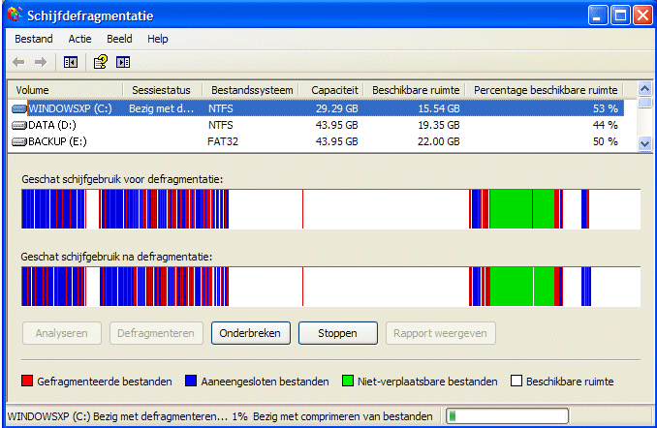Image resolution: width=657 pixels, height=428 pixels.
Task: Click the 'na defragmentatie' disk usage map
Action: 331,287
